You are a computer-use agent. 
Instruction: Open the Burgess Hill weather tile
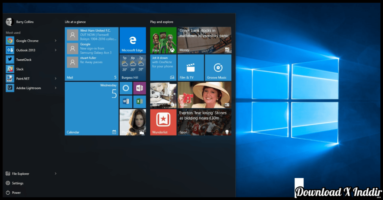coord(133,68)
